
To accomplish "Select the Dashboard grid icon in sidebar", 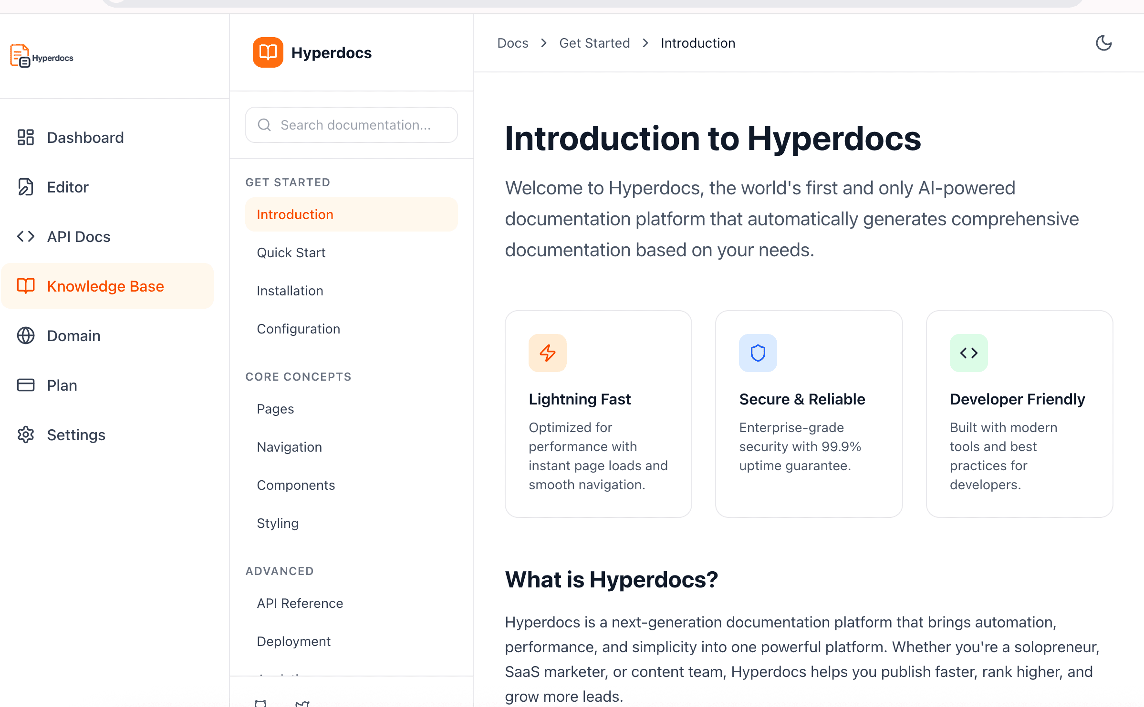I will (x=25, y=137).
